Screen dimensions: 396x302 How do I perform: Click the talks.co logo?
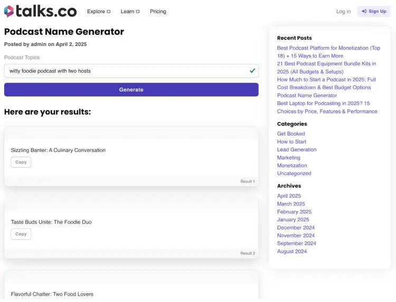pos(41,12)
